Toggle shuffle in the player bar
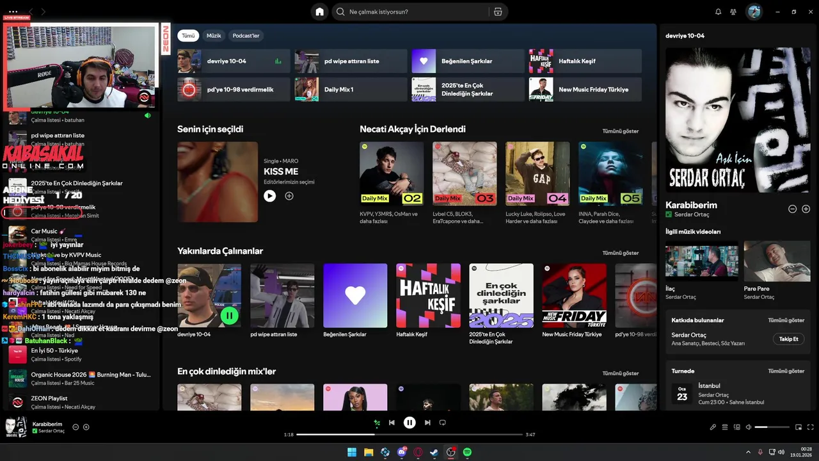The height and width of the screenshot is (461, 819). [x=377, y=423]
